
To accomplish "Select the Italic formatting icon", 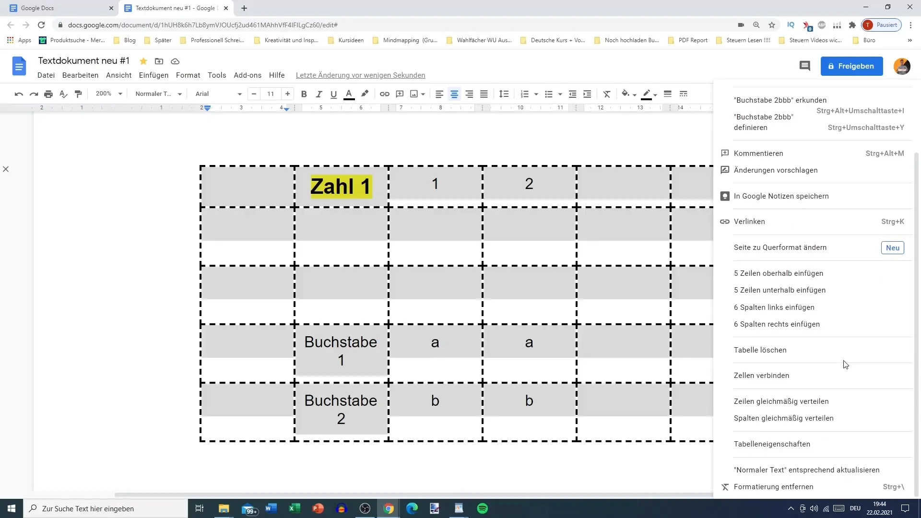I will click(319, 94).
